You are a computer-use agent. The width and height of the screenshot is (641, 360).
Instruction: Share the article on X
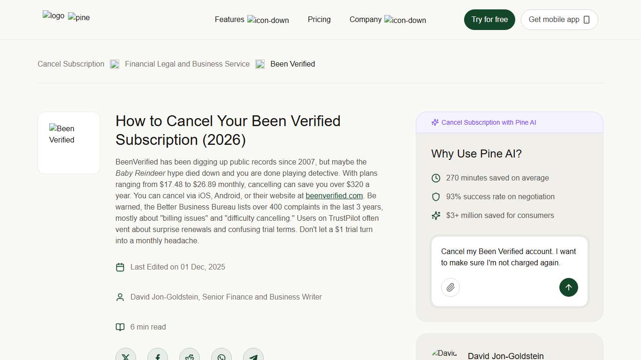point(126,356)
